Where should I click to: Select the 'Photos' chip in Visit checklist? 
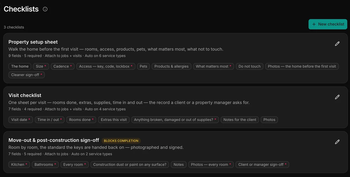click(x=269, y=119)
